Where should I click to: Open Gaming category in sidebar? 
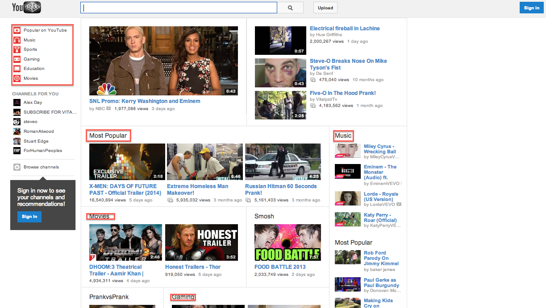32,59
